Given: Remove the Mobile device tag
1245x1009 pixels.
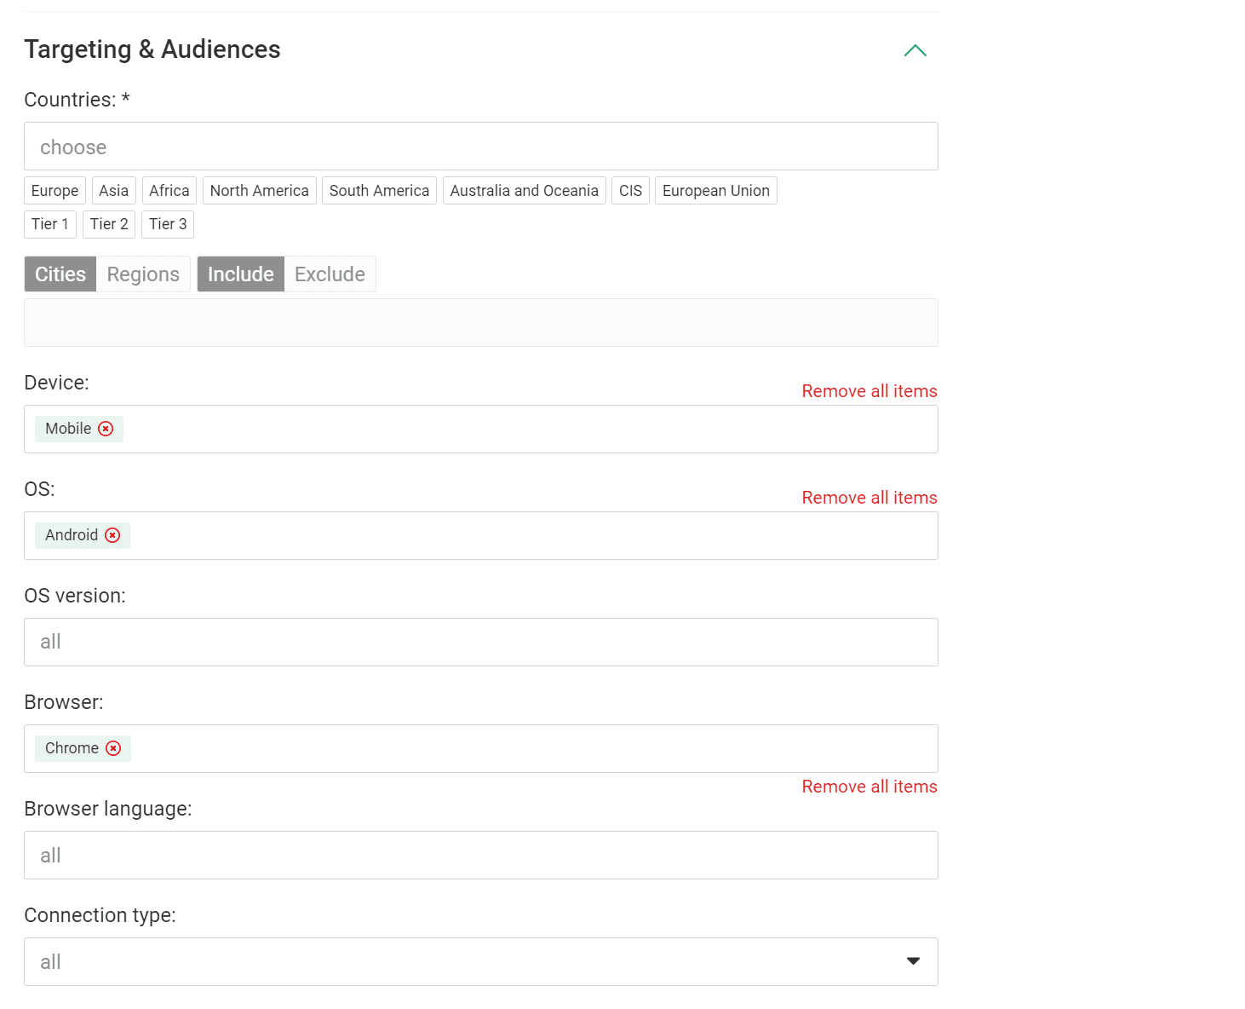Looking at the screenshot, I should click(106, 429).
